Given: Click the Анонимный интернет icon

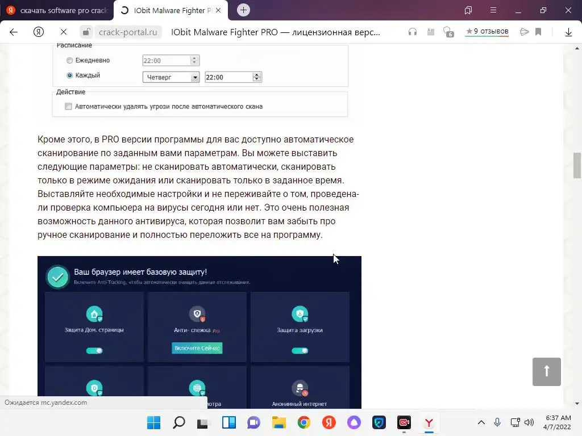Looking at the screenshot, I should pos(300,388).
